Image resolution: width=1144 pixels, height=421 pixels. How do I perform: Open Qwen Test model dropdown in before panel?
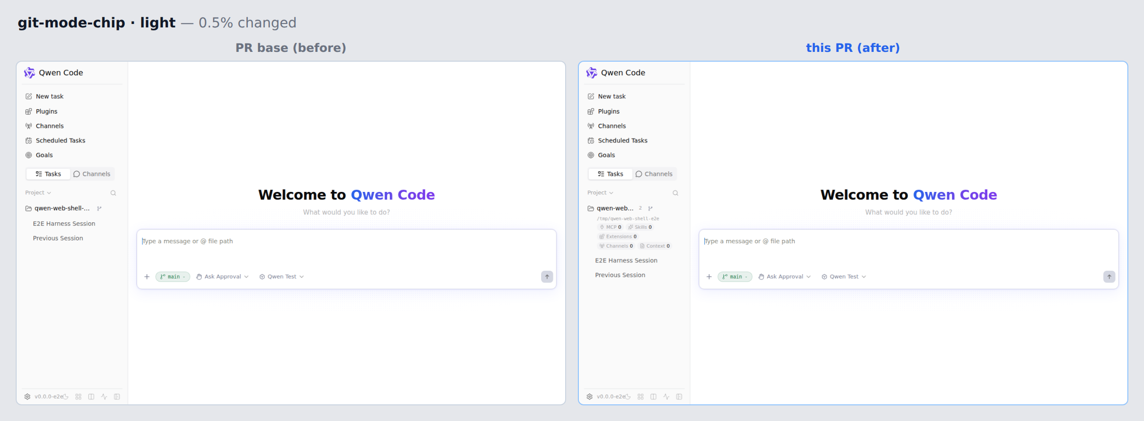point(282,277)
